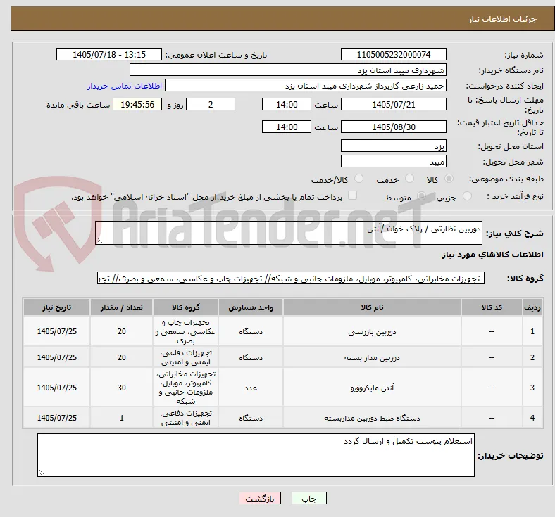
Task: Click the buyer organization name field
Action: pos(288,70)
